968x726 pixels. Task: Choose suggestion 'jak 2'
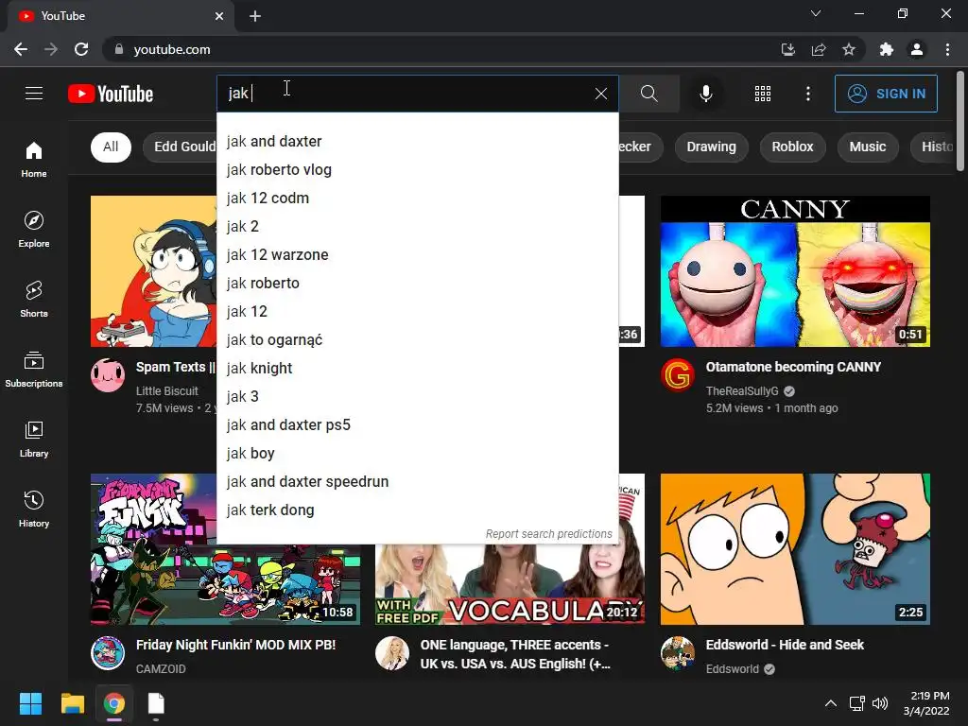417,227
